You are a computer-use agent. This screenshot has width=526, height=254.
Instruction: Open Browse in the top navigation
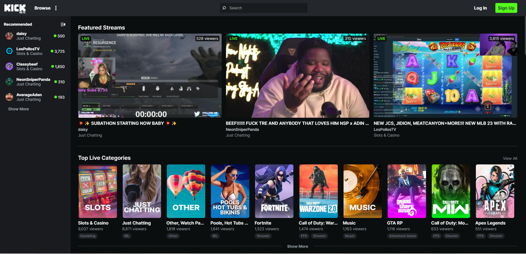(42, 8)
